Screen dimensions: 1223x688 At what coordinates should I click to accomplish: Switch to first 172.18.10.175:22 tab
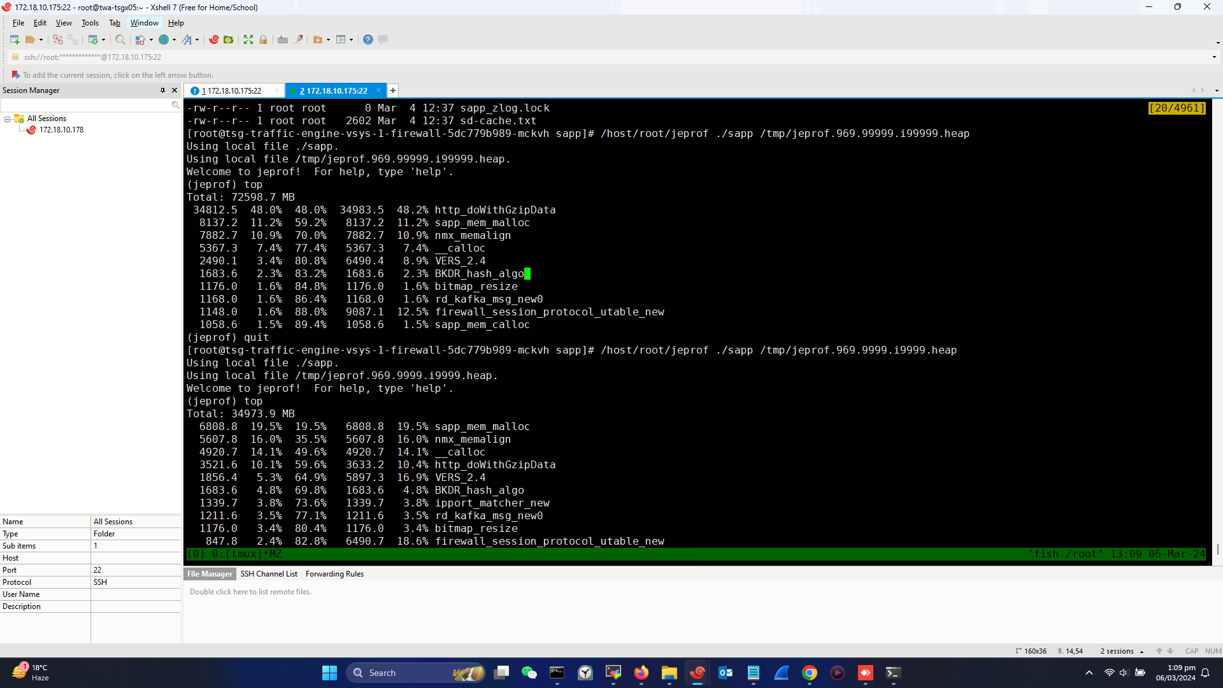[234, 91]
